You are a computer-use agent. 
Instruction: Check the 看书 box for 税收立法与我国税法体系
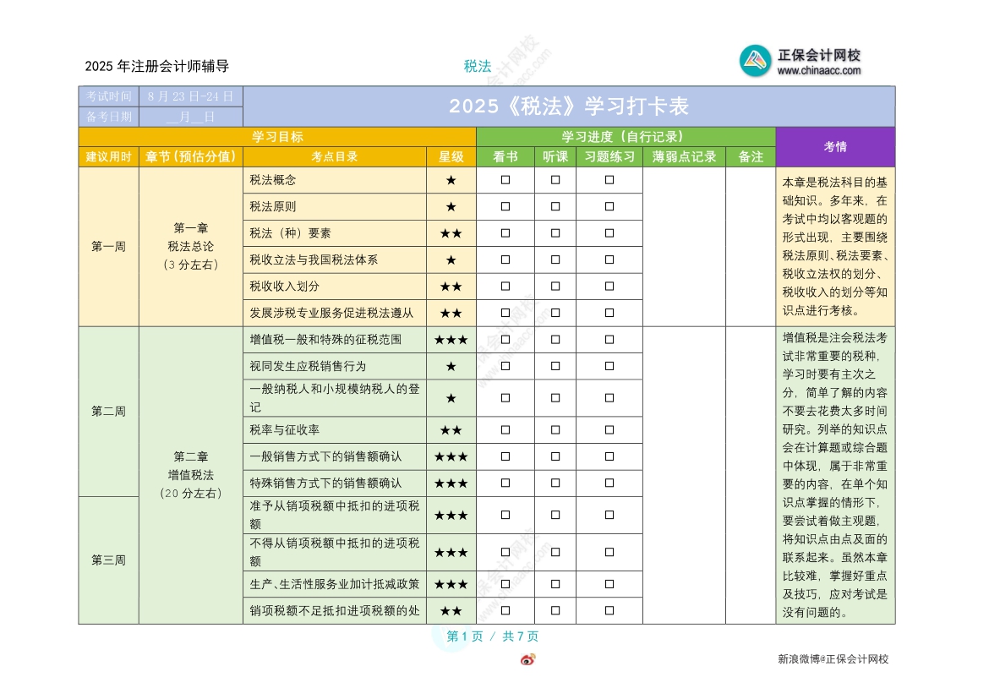point(505,259)
